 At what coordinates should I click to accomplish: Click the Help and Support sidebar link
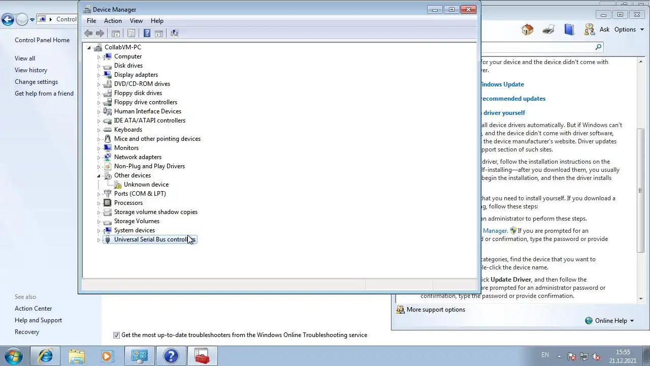(38, 320)
